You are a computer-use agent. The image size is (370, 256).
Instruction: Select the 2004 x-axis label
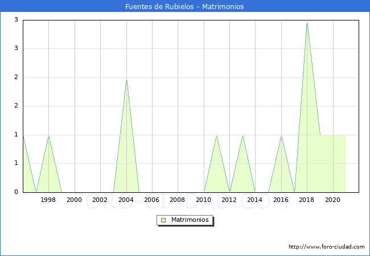(x=126, y=200)
